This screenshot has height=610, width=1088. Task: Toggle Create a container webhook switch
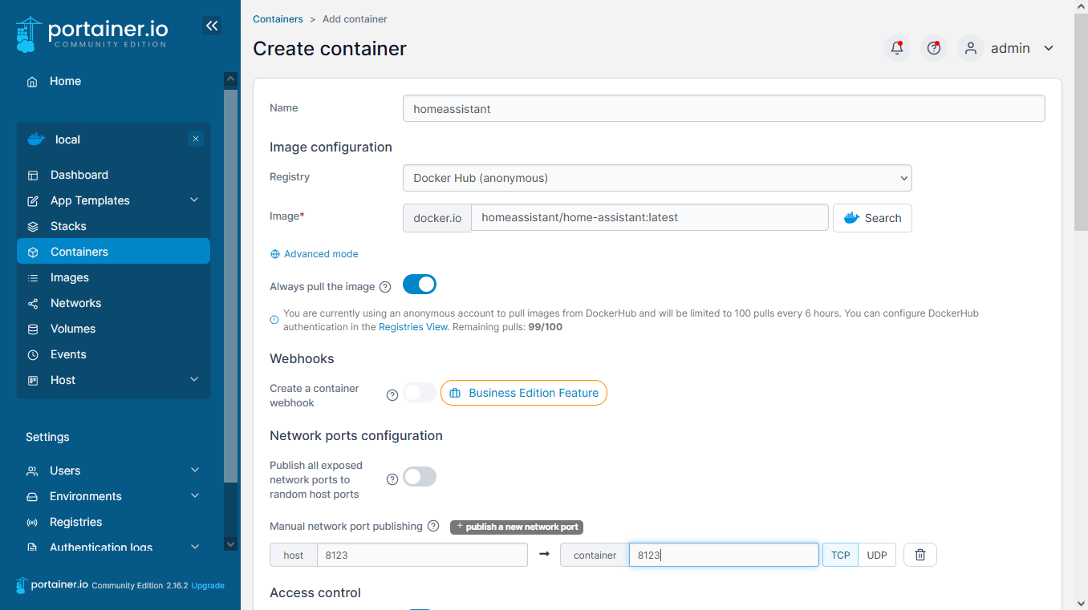coord(420,393)
